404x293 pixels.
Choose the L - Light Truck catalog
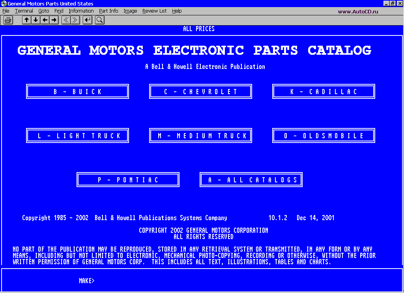[78, 135]
